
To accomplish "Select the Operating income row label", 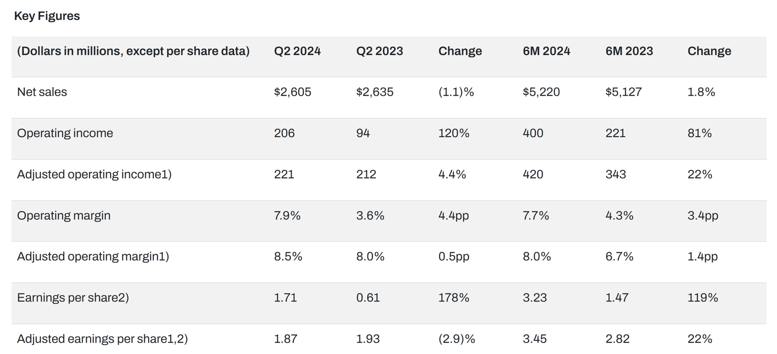I will pyautogui.click(x=65, y=133).
